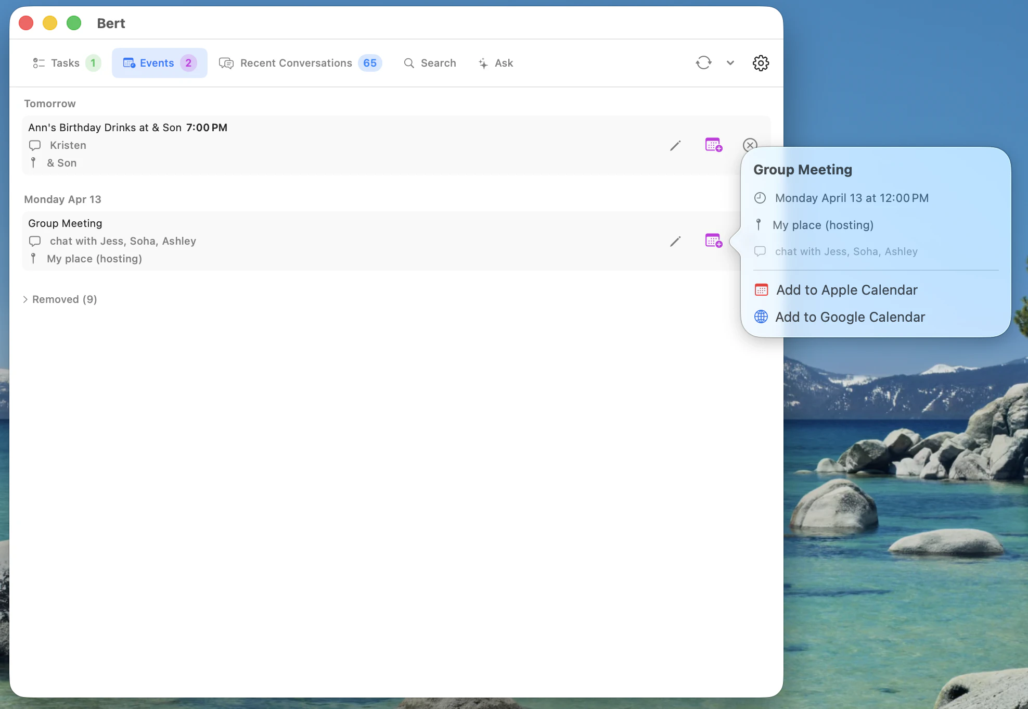Click the add-to-calendar icon on Ann's Birthday Drinks
This screenshot has width=1028, height=709.
(x=713, y=145)
